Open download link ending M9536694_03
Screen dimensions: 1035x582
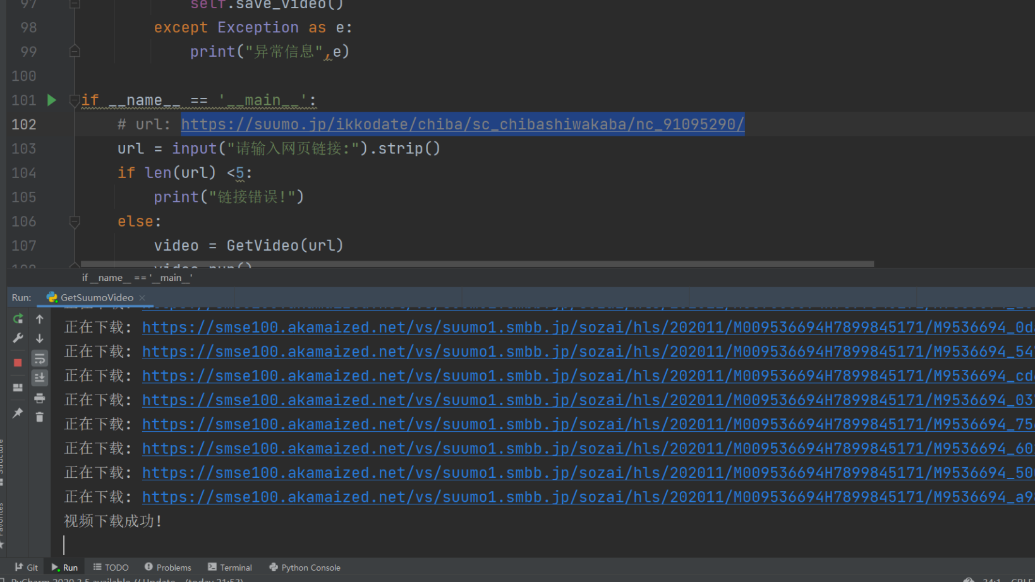pos(588,400)
